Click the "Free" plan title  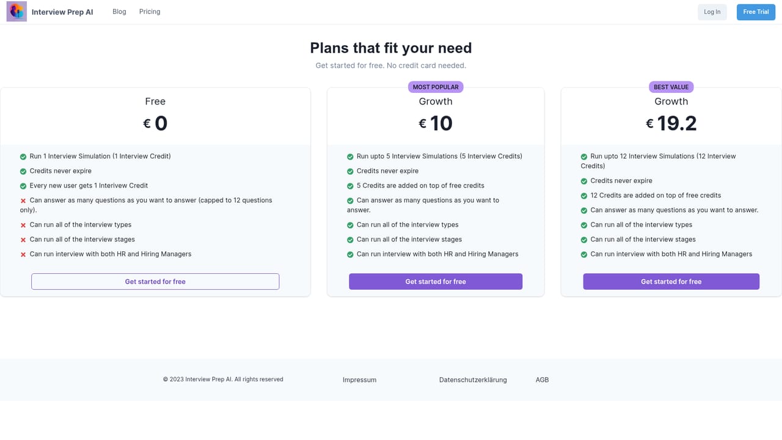pyautogui.click(x=155, y=101)
